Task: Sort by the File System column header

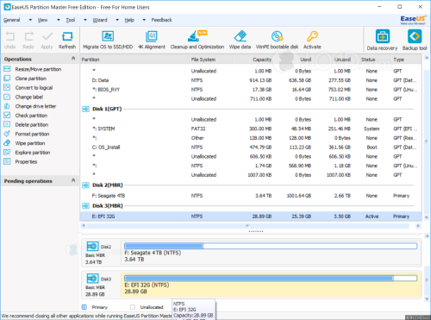Action: 211,60
